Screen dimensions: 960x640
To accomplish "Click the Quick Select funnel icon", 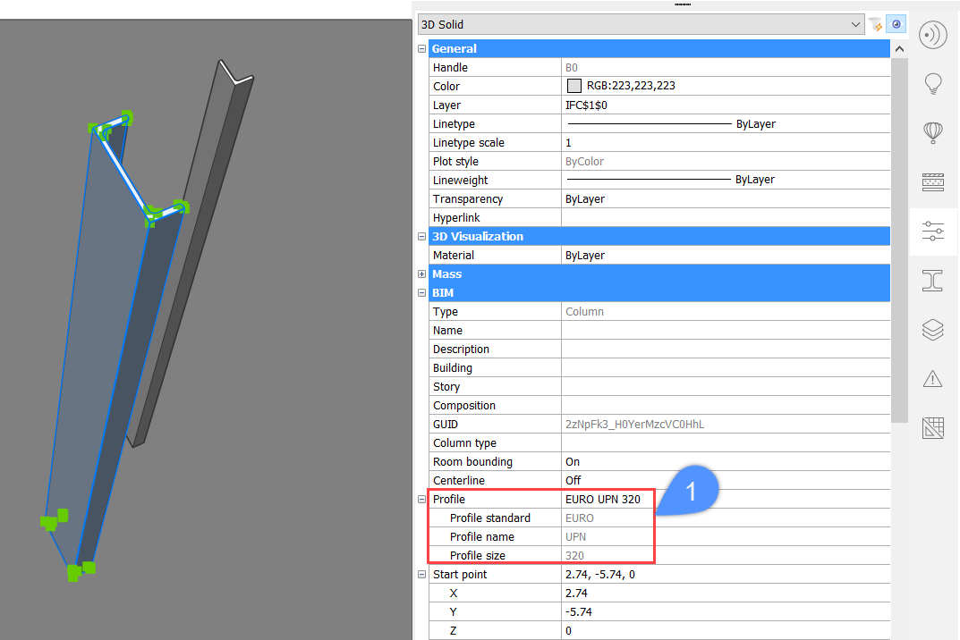I will pyautogui.click(x=876, y=25).
